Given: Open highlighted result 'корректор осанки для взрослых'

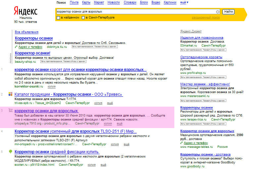Looking at the screenshot, I should (x=47, y=111).
